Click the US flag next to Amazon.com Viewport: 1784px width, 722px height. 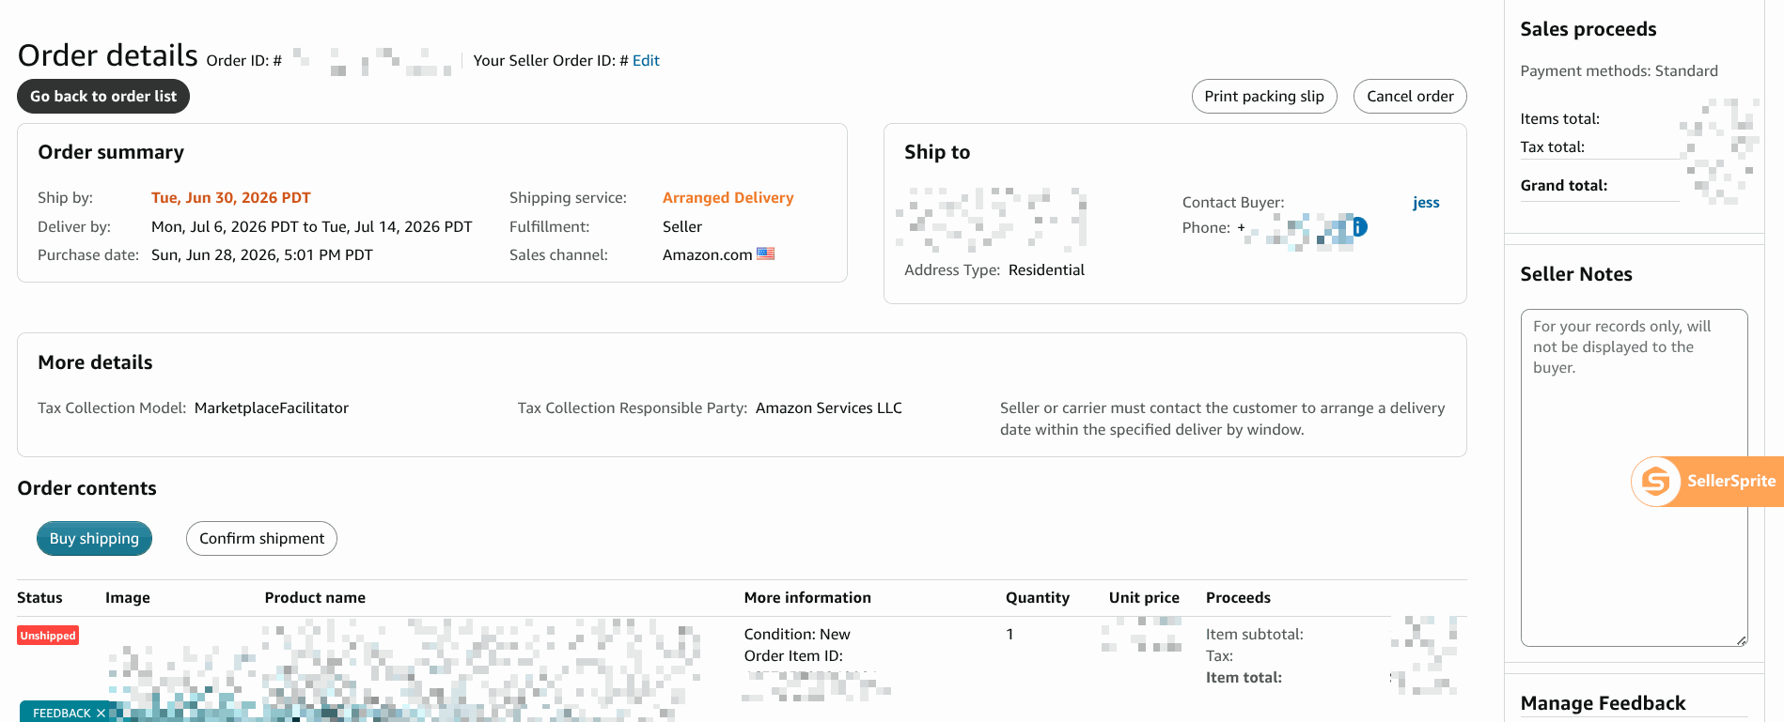765,253
